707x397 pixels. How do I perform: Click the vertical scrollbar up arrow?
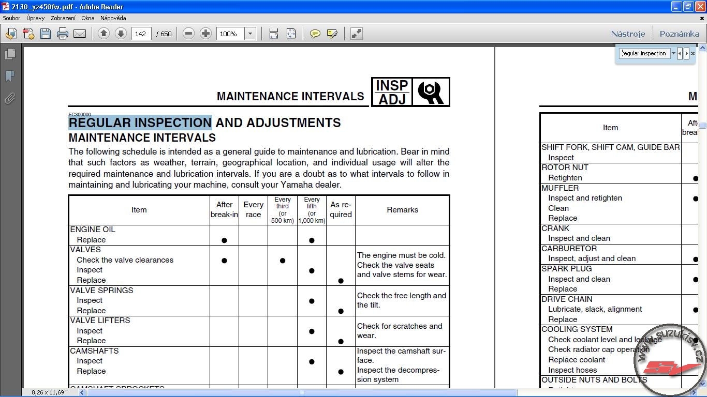[x=702, y=48]
